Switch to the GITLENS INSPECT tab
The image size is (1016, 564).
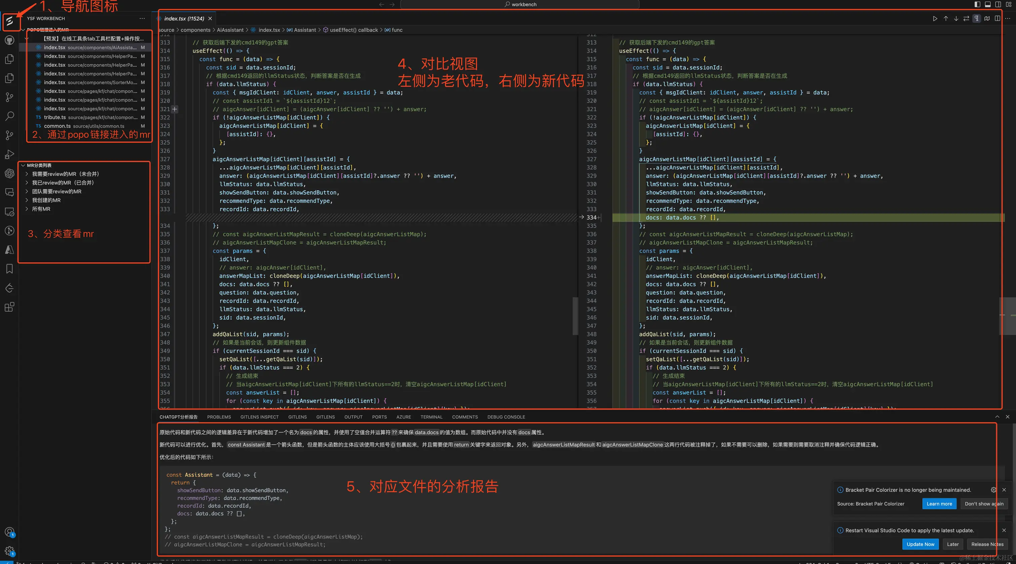(259, 417)
